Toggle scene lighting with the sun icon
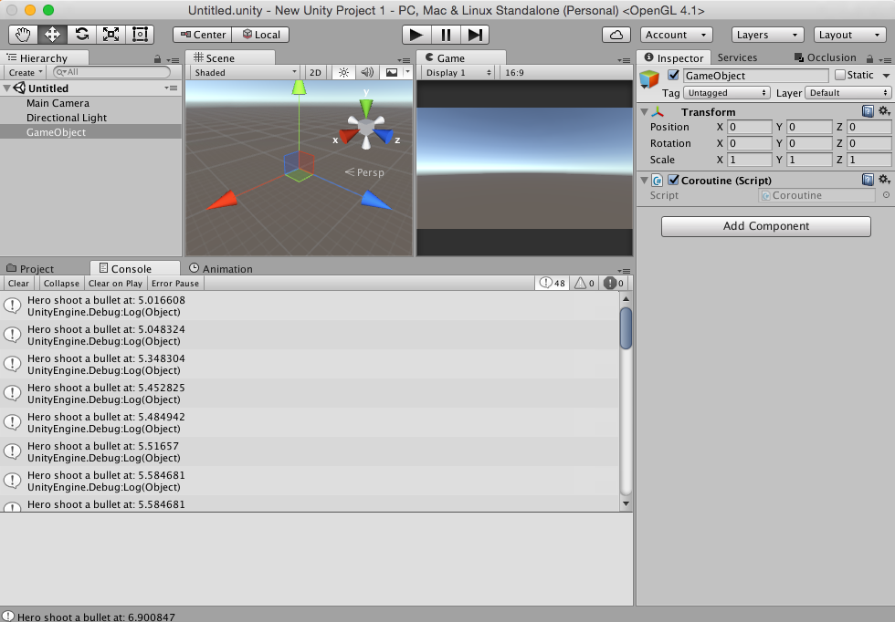Image resolution: width=895 pixels, height=622 pixels. pos(342,71)
